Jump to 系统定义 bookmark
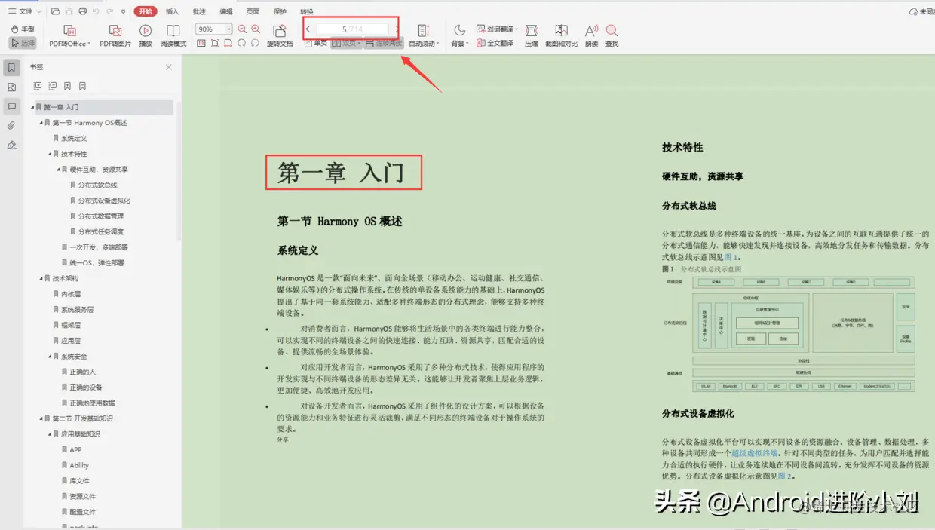 pyautogui.click(x=74, y=138)
